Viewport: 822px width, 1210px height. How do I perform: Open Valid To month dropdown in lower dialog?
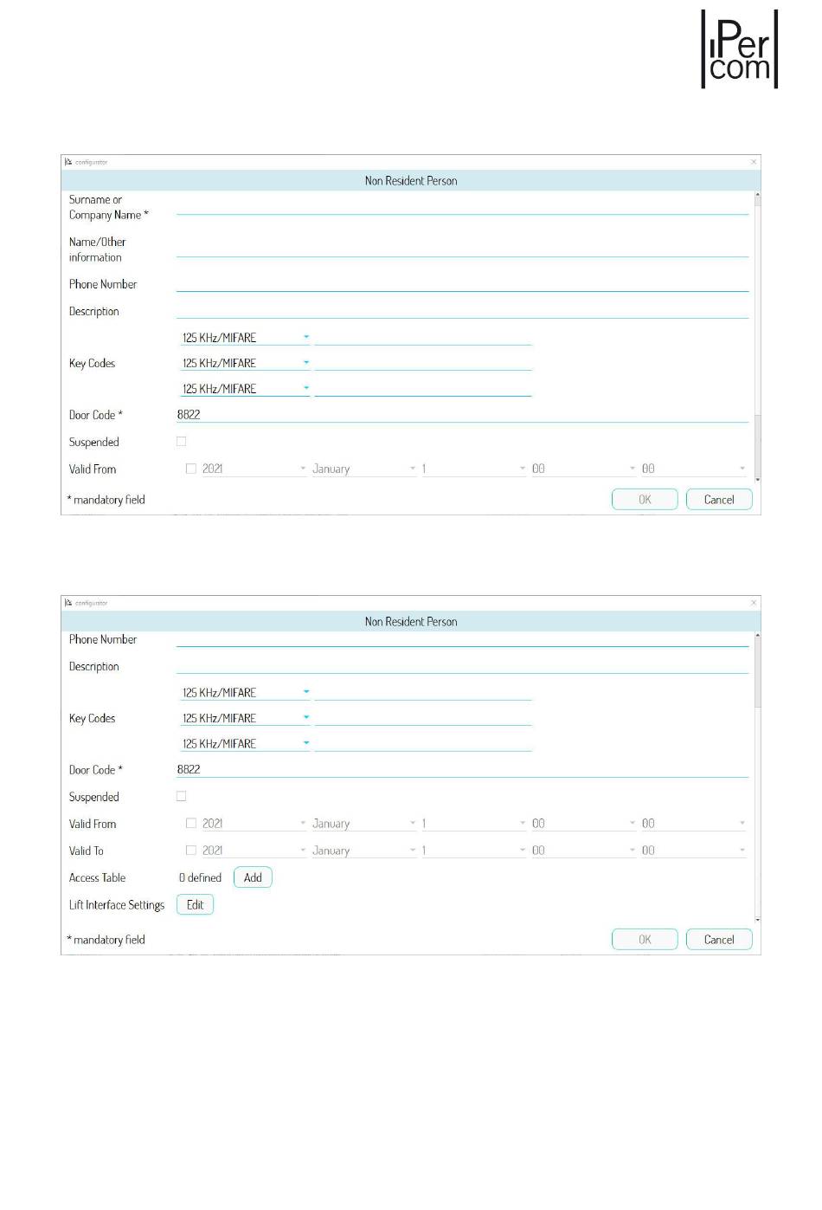tap(363, 851)
